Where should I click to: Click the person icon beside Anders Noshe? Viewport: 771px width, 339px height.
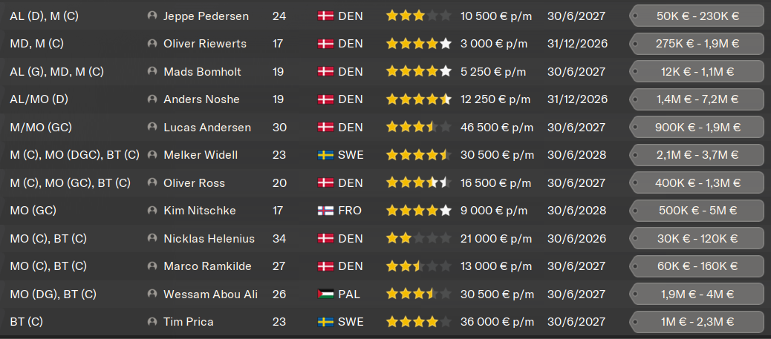click(x=152, y=99)
